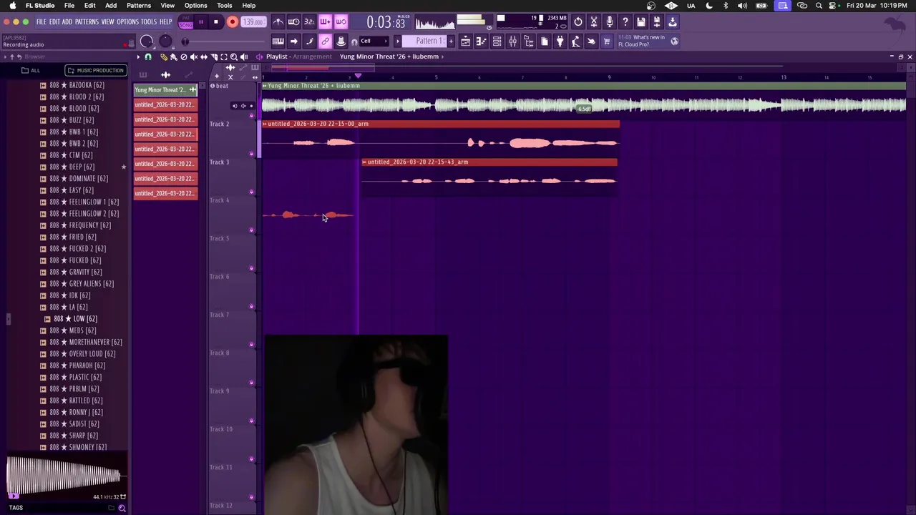Open the audio editor scissors icon
Image resolution: width=916 pixels, height=515 pixels.
[594, 22]
